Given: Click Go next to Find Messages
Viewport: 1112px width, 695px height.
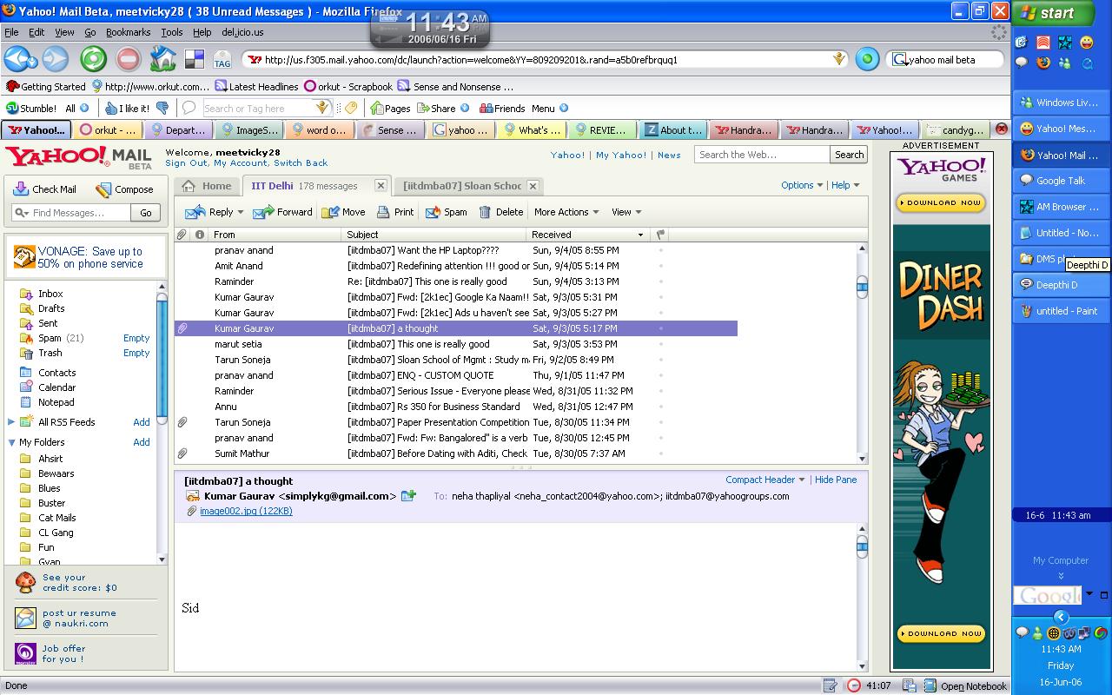Looking at the screenshot, I should [145, 213].
